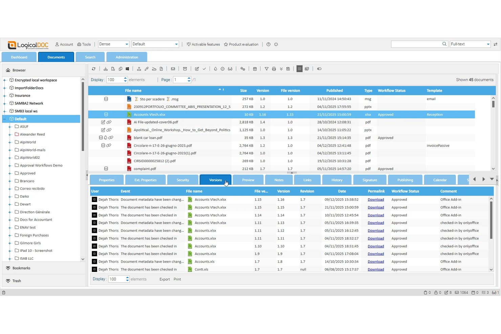This screenshot has width=501, height=334.
Task: Open the Tools menu
Action: point(84,44)
